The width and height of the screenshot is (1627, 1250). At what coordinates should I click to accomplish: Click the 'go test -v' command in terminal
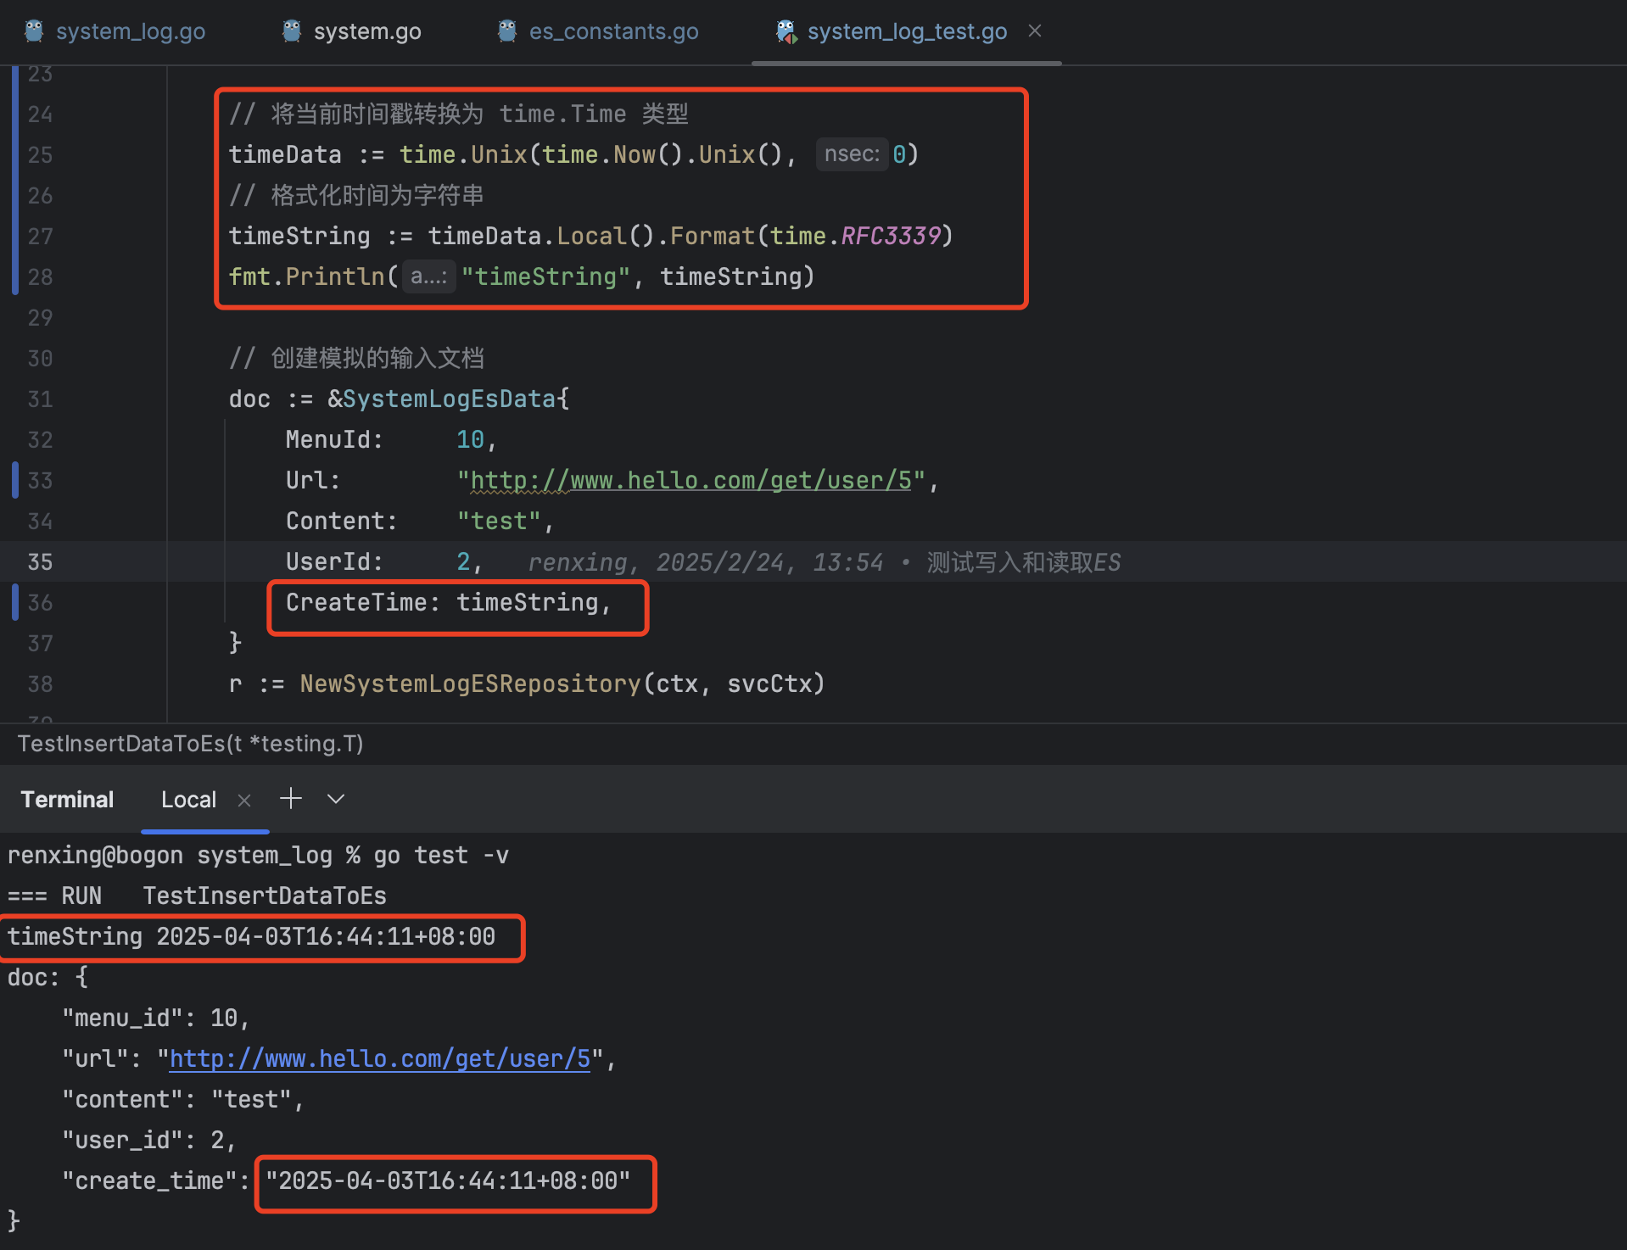click(x=441, y=856)
